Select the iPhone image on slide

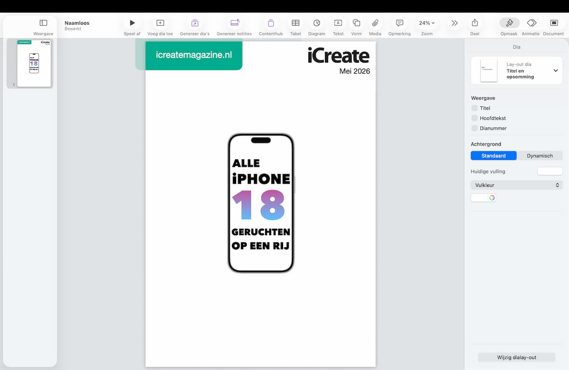(x=261, y=203)
